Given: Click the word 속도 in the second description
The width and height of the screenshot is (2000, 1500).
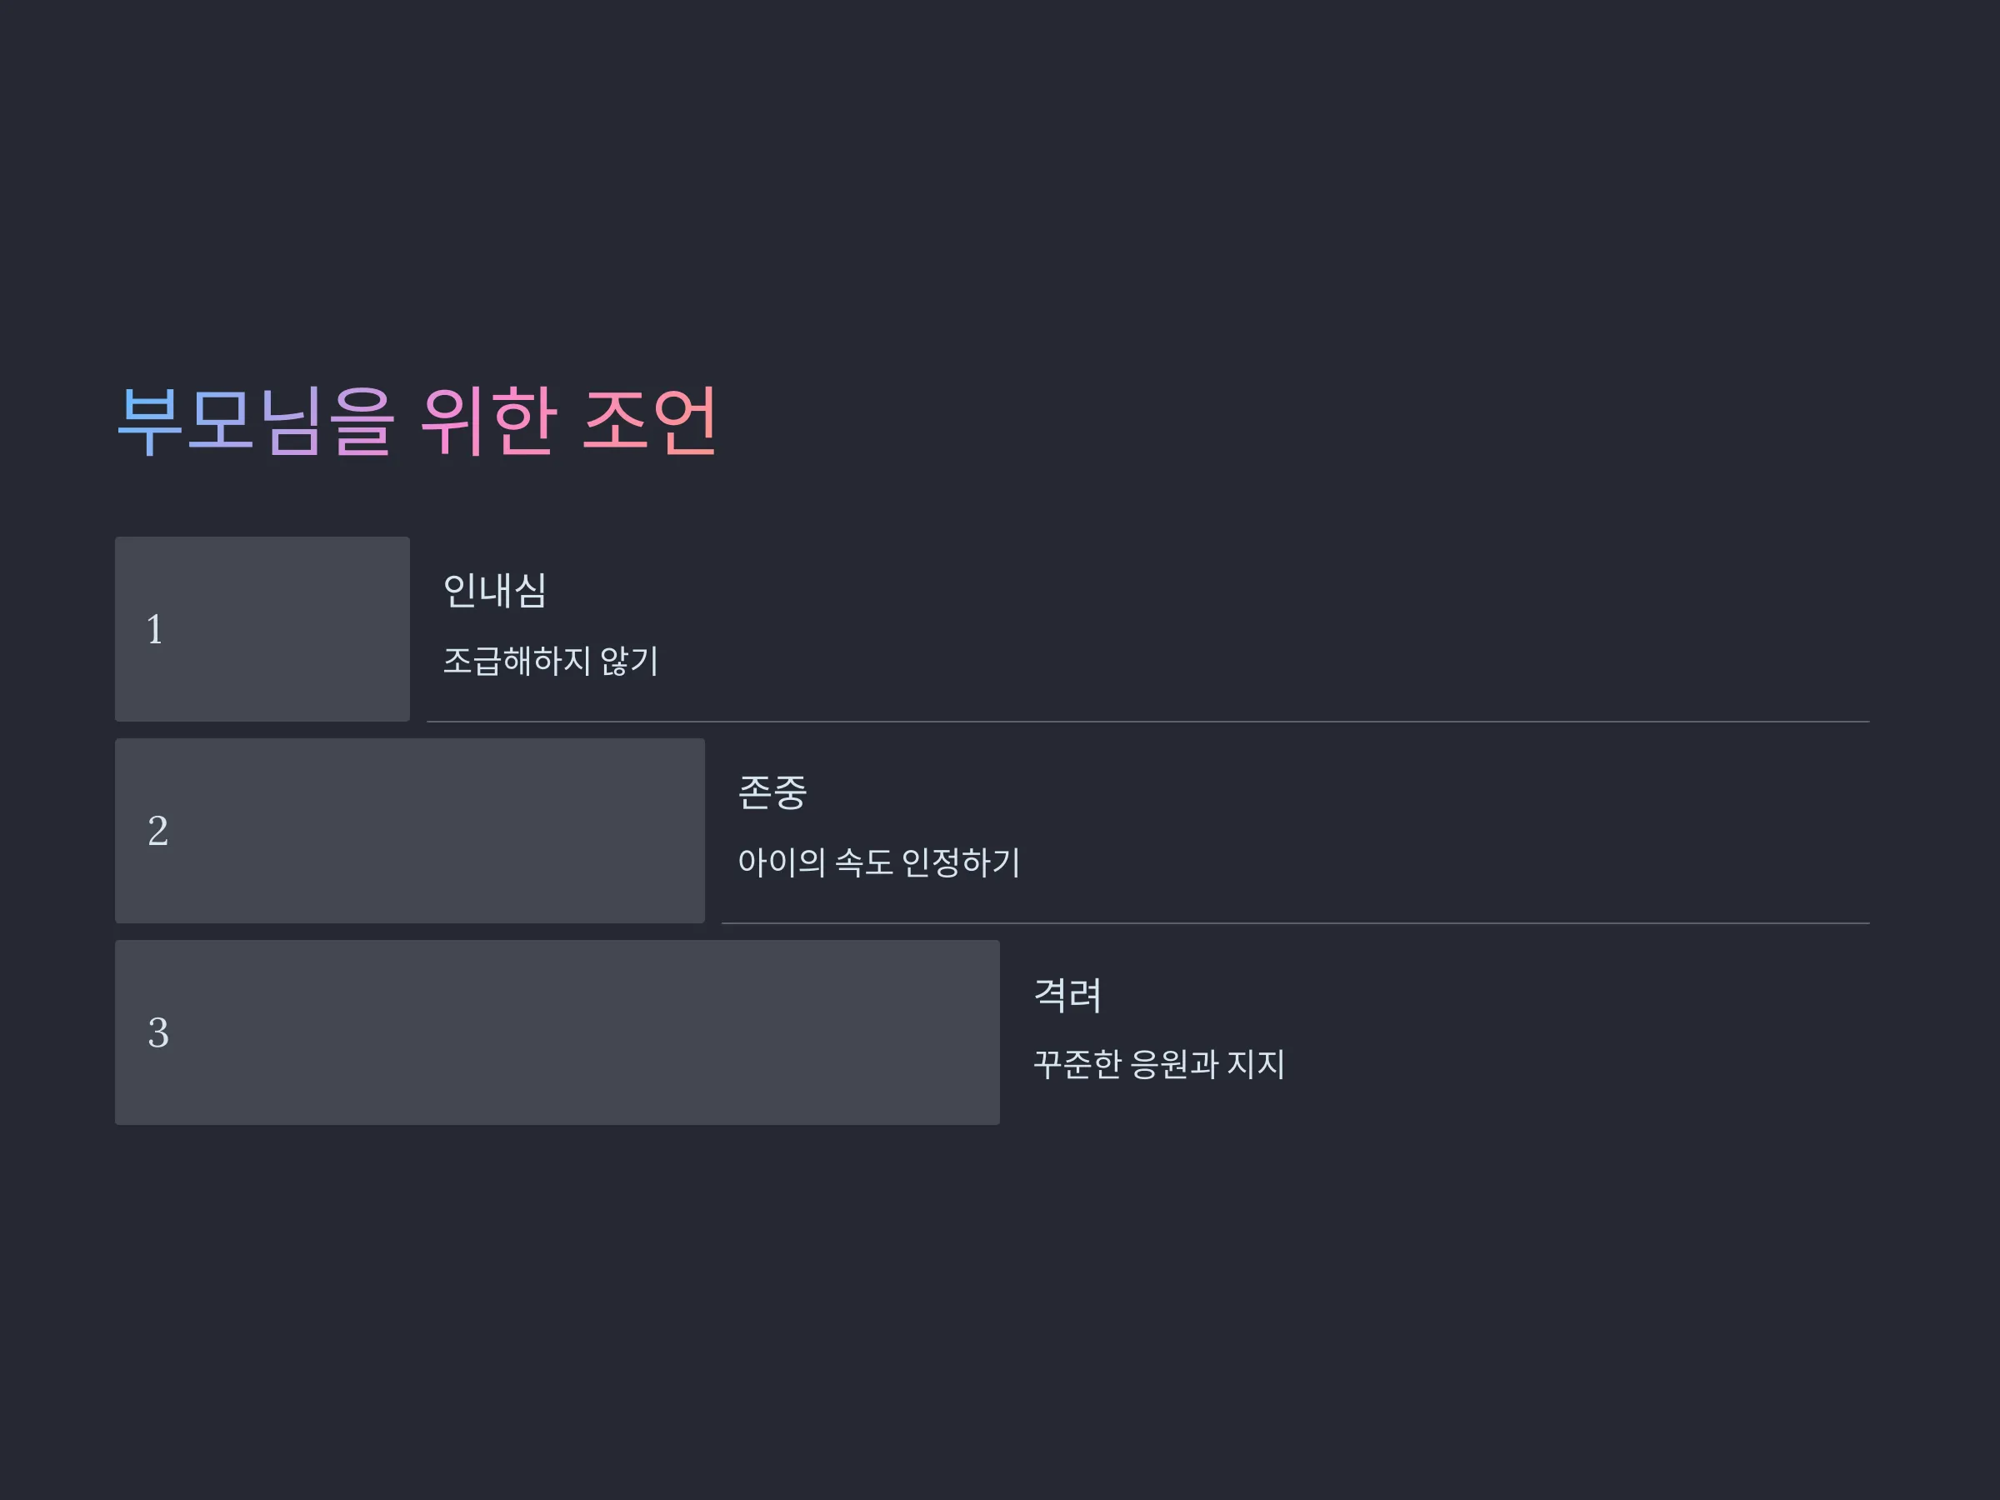Looking at the screenshot, I should [x=864, y=862].
